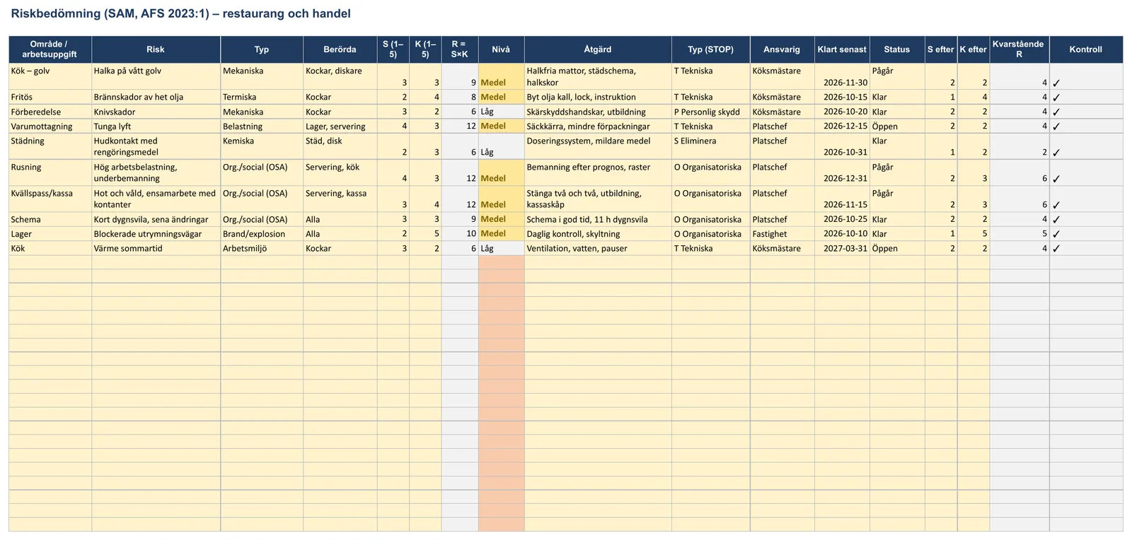The image size is (1132, 540).
Task: Select 'Kort dygnsvila, sena ändringar' cell
Action: coord(156,219)
